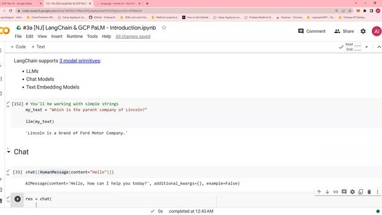382x215 pixels.
Task: Click RAM Disk resource usage indicator
Action: tap(353, 47)
